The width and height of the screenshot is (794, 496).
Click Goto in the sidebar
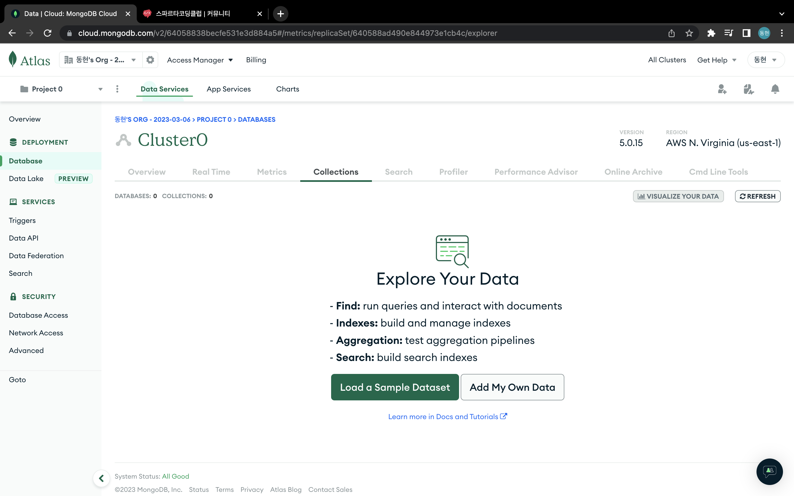click(17, 380)
